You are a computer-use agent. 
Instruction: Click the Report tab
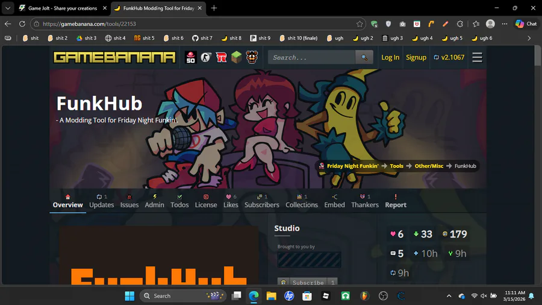[396, 201]
